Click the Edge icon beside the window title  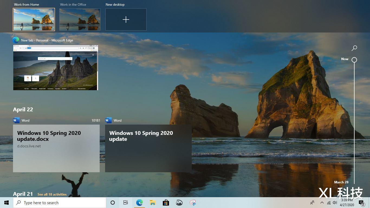coord(16,40)
